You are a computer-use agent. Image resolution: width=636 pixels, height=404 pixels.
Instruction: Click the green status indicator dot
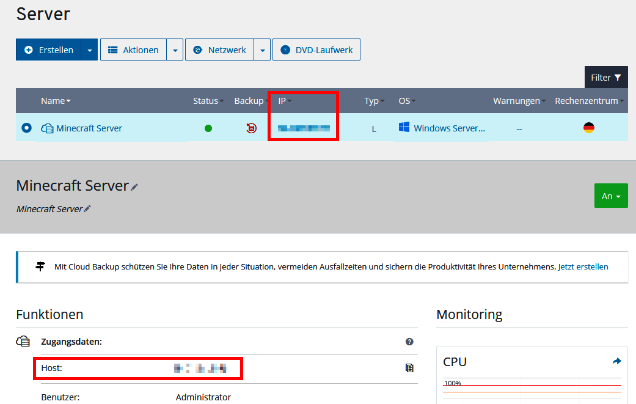click(208, 128)
